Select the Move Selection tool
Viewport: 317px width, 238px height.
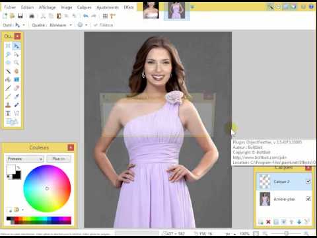point(17,54)
